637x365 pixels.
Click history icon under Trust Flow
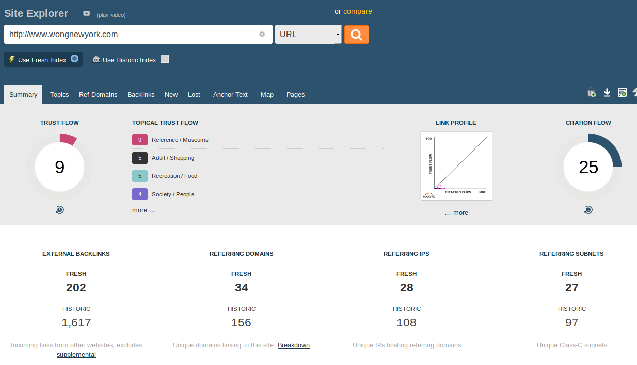pyautogui.click(x=60, y=210)
